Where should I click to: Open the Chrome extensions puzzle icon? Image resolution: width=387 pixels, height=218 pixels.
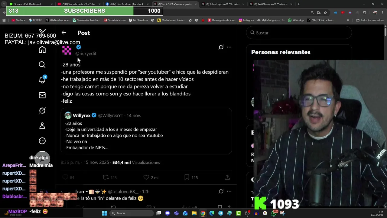[x=364, y=13]
